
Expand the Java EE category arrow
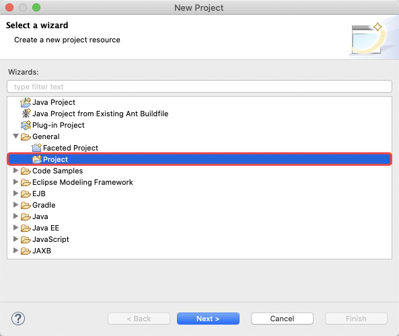[15, 228]
